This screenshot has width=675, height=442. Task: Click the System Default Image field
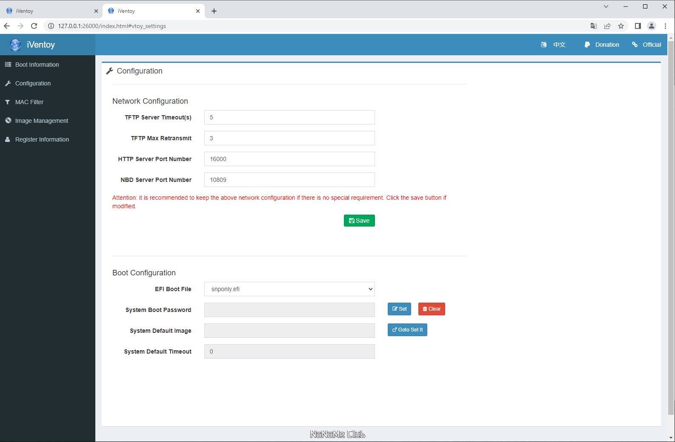pos(289,331)
